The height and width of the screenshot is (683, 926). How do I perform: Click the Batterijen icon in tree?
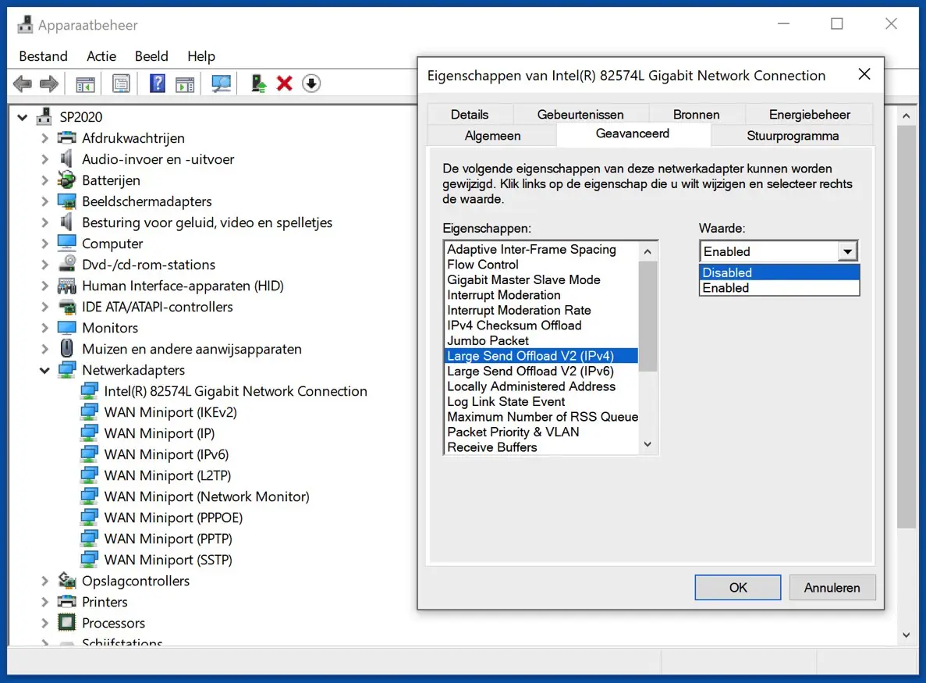[67, 180]
